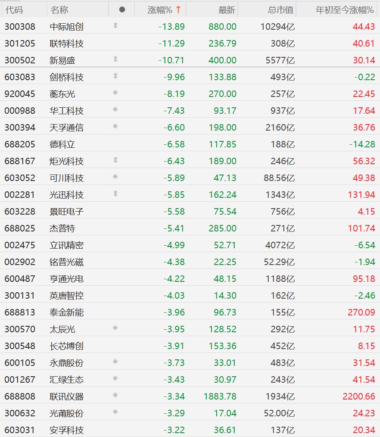This screenshot has width=380, height=437.
Task: Click the star marker icon for 光莆股份
Action: 115,412
